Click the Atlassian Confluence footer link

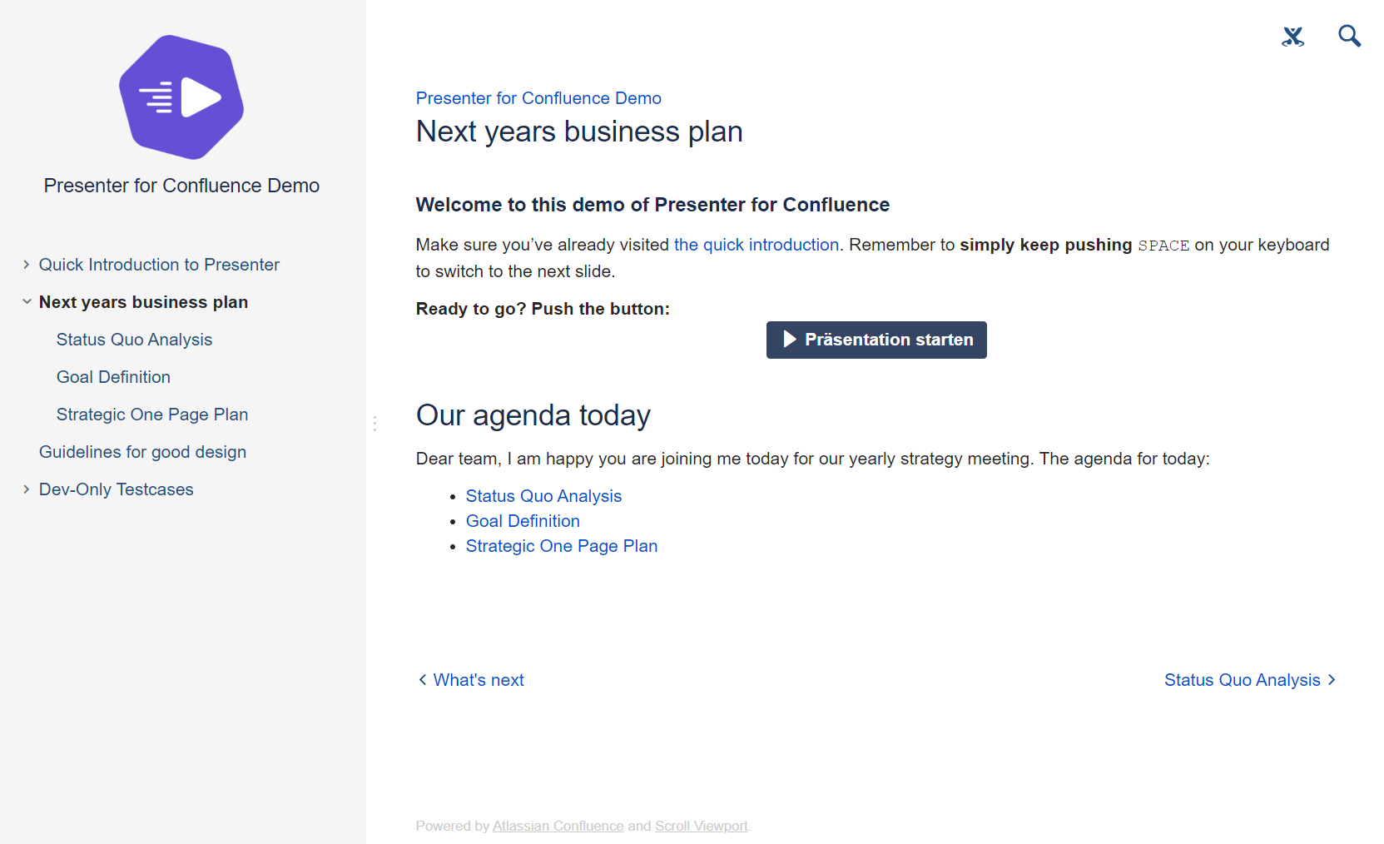558,826
